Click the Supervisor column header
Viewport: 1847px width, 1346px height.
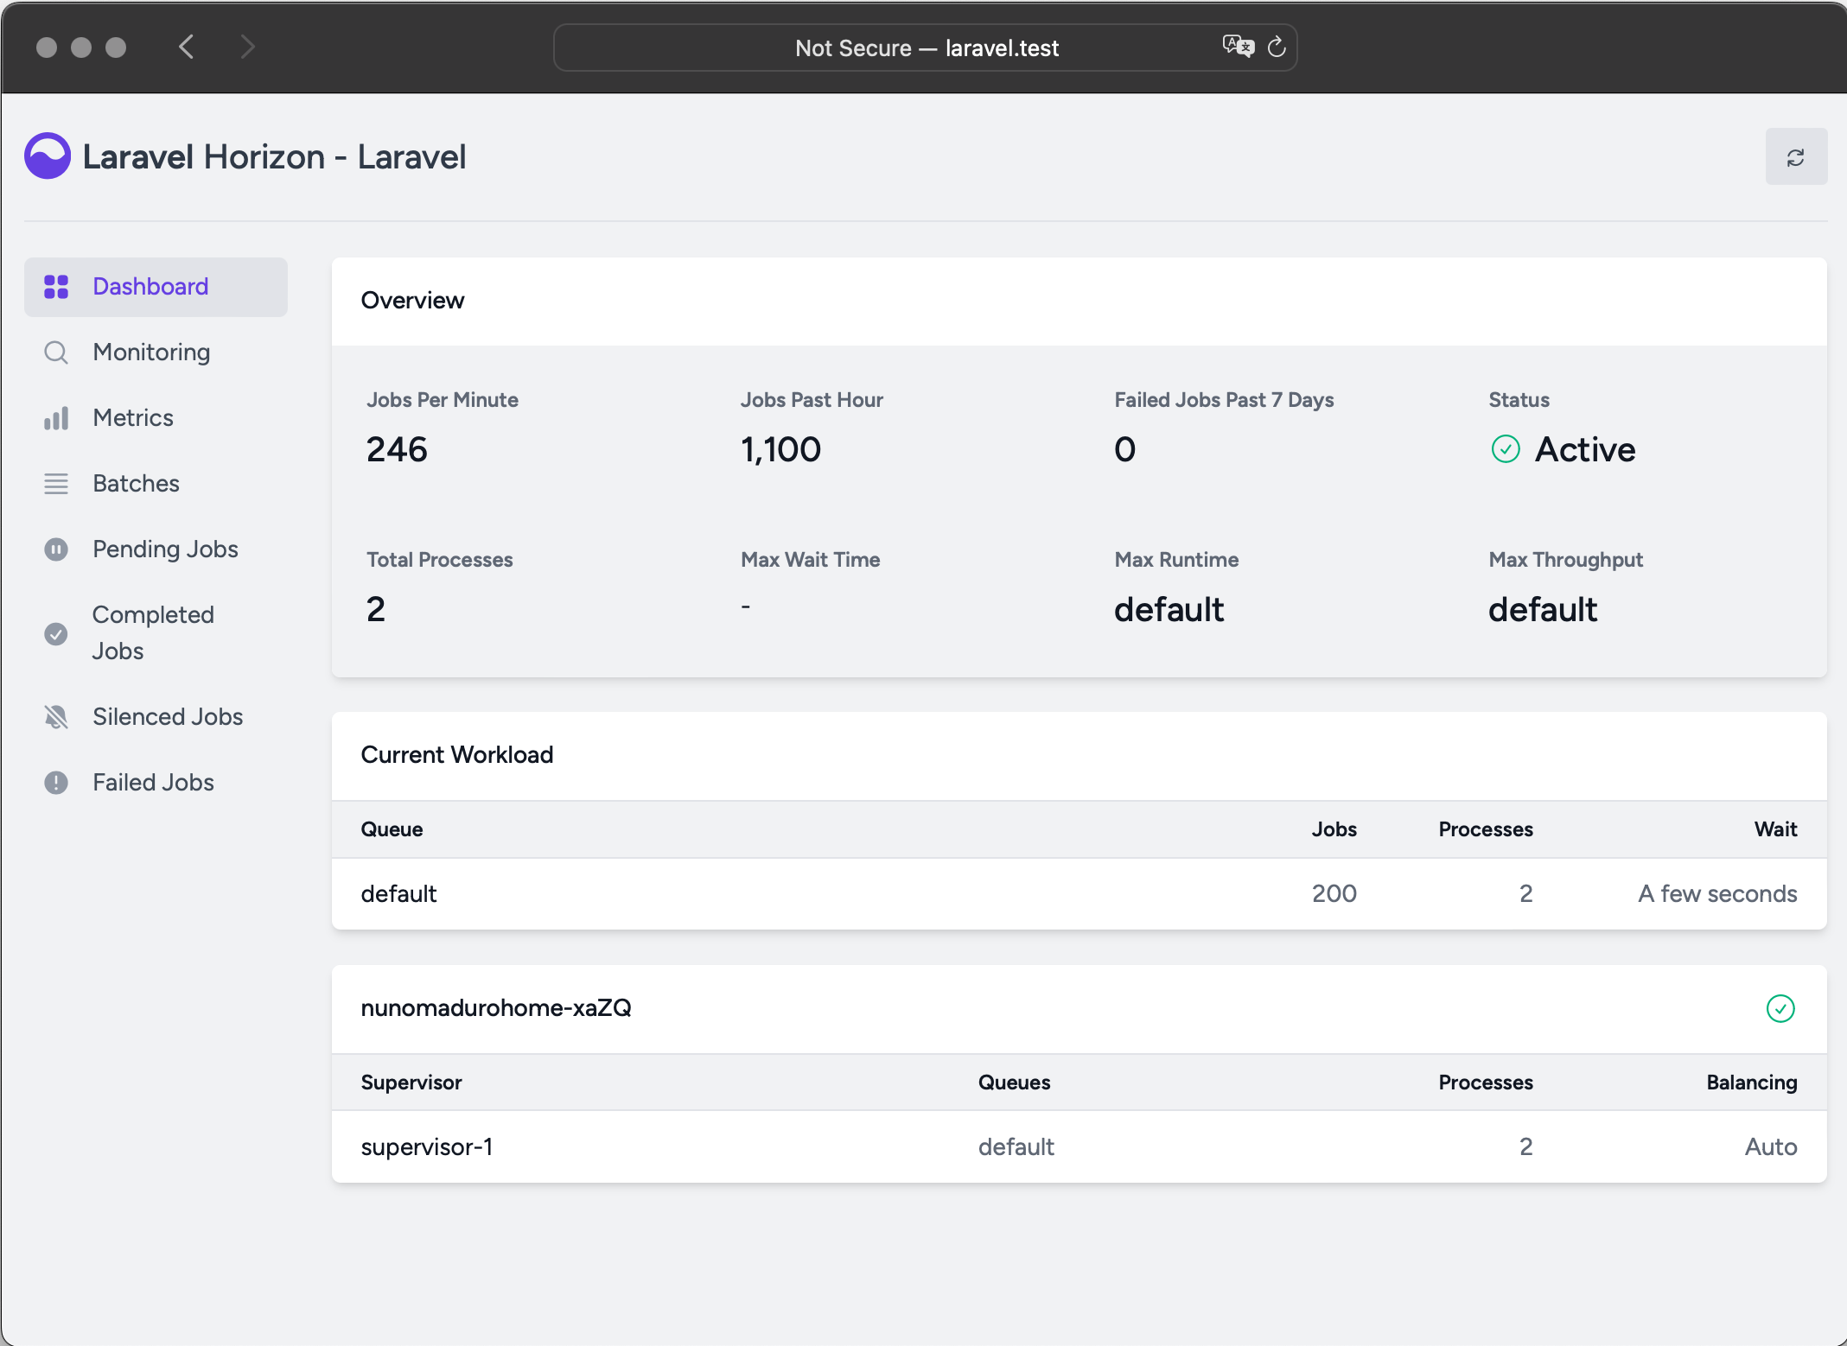tap(411, 1083)
